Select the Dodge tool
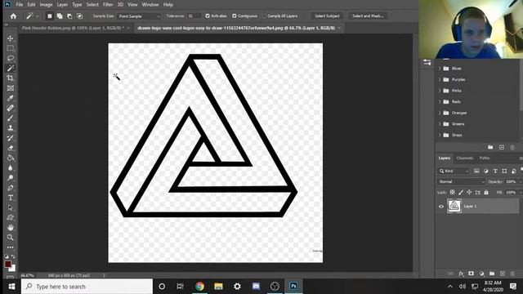Screen dimensions: 523x294 pyautogui.click(x=11, y=178)
